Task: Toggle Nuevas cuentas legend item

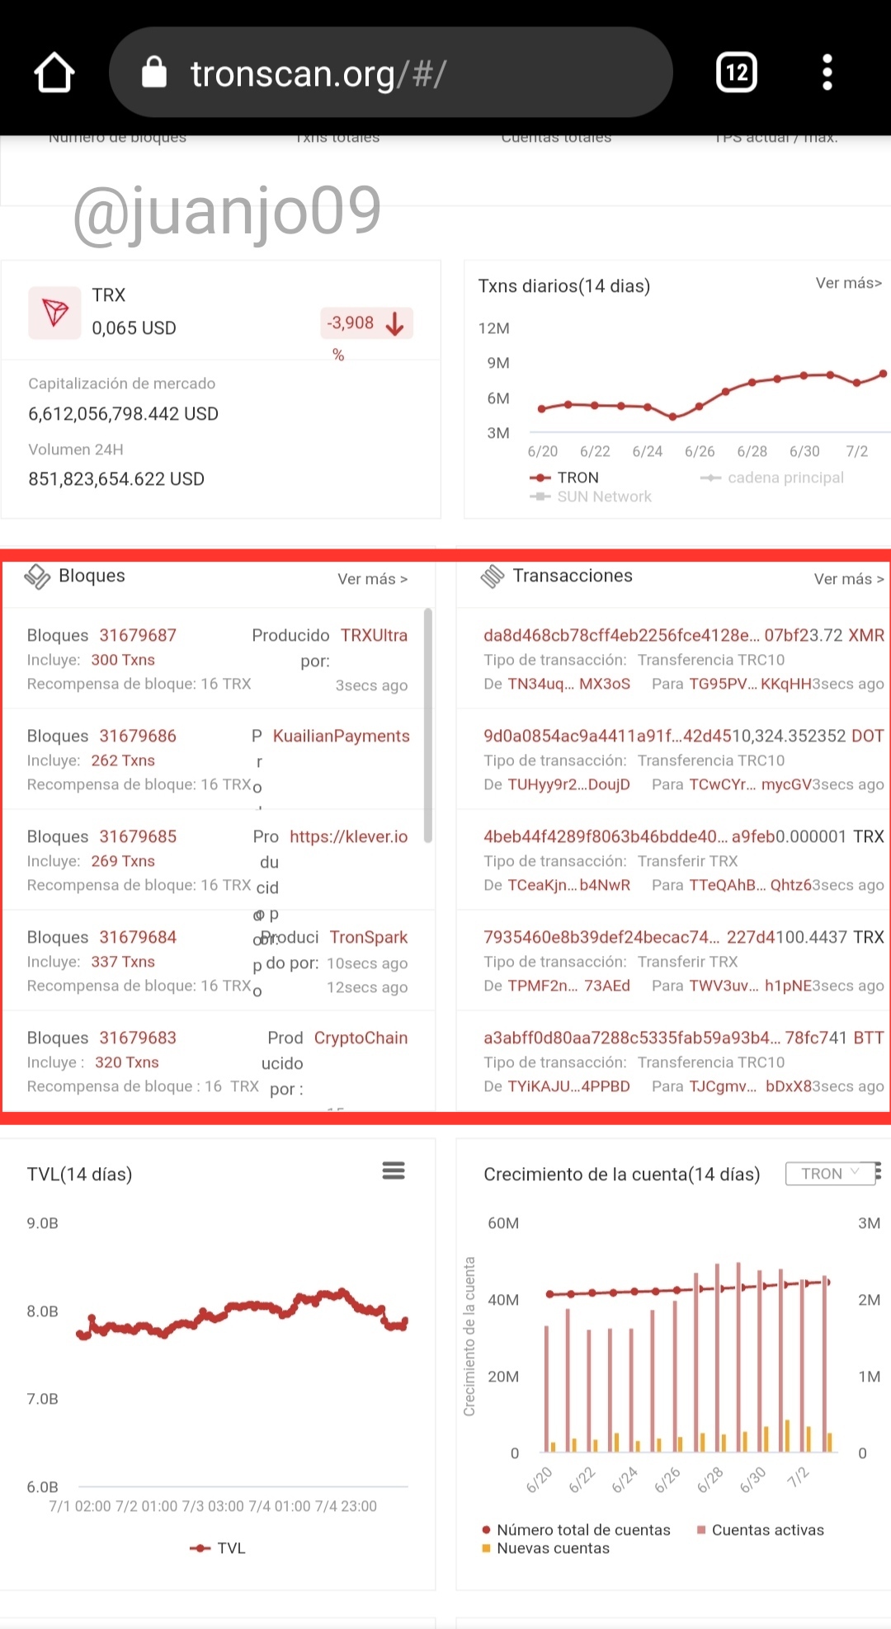Action: [546, 1548]
